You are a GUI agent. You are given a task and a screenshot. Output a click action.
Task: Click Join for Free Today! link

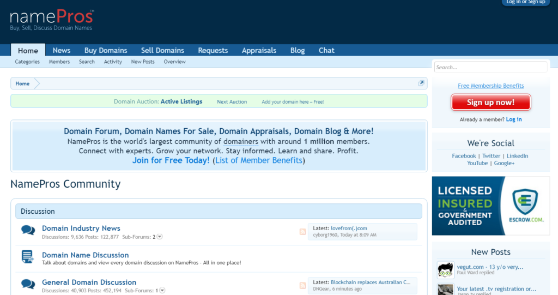(x=171, y=160)
